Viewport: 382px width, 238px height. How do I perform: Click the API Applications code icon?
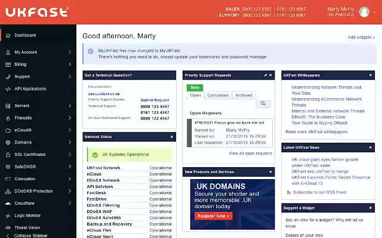coord(8,89)
